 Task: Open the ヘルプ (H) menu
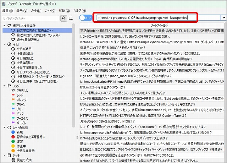[x=79, y=11]
